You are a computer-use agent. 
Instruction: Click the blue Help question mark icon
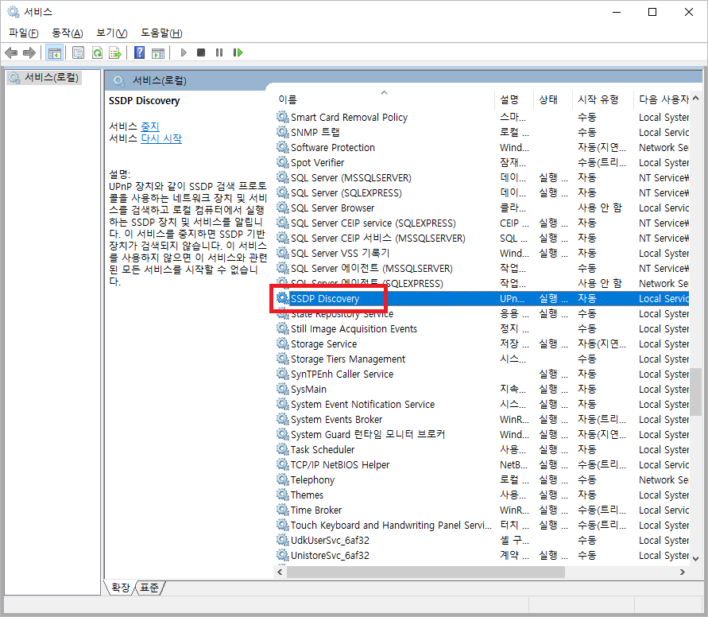(140, 52)
